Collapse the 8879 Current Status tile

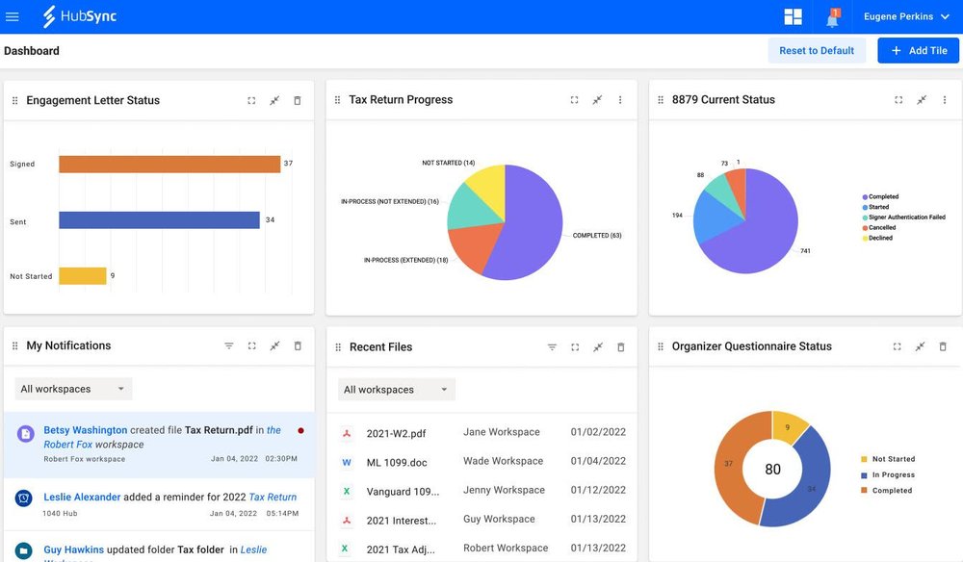(922, 99)
